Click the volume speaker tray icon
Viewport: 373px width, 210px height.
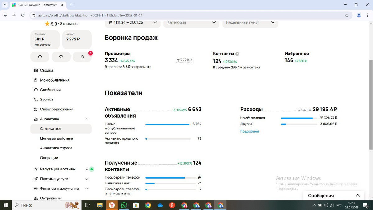click(326, 205)
